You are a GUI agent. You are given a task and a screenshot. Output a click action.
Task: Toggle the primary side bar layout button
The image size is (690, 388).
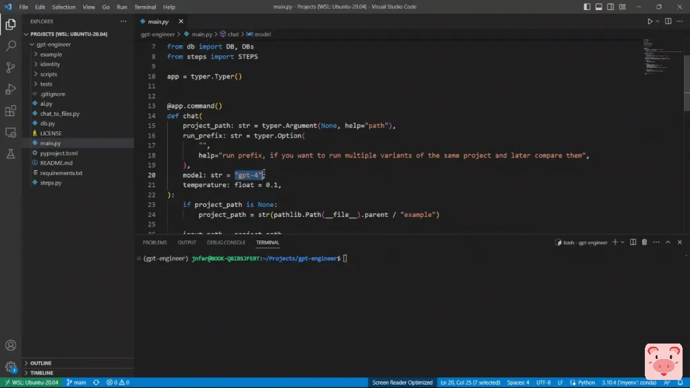pos(587,7)
